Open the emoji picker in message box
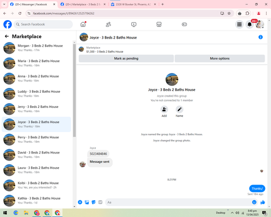 (254, 202)
